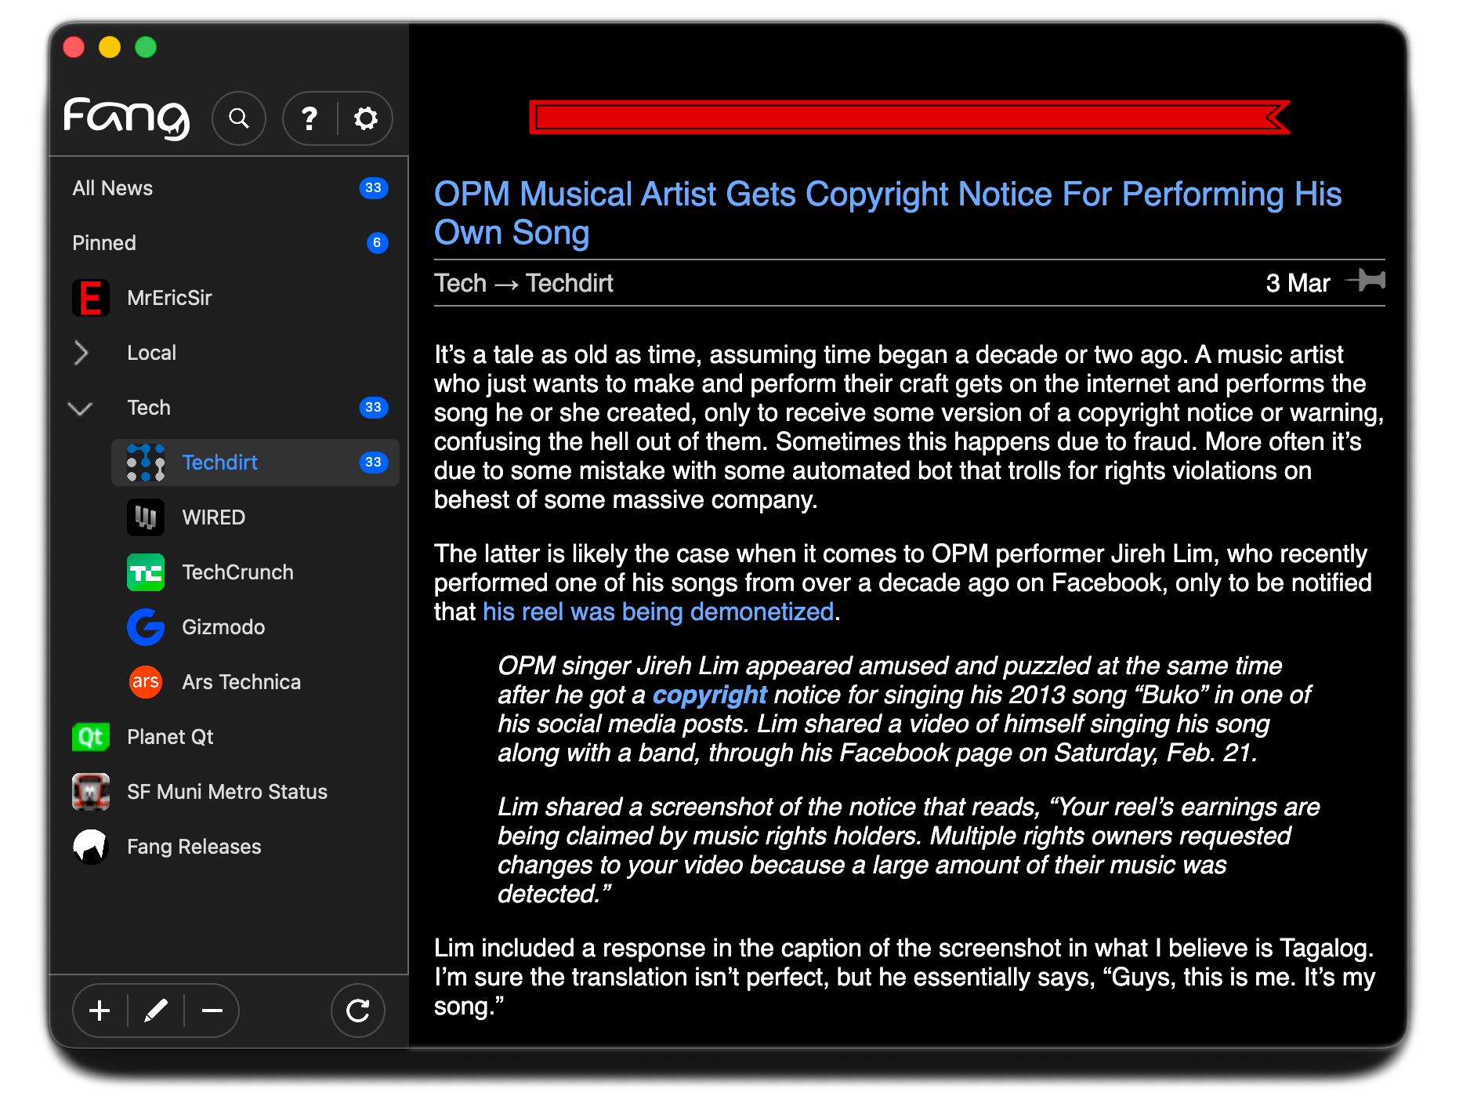Follow the demonetized reel link
This screenshot has width=1470, height=1096.
click(x=657, y=612)
